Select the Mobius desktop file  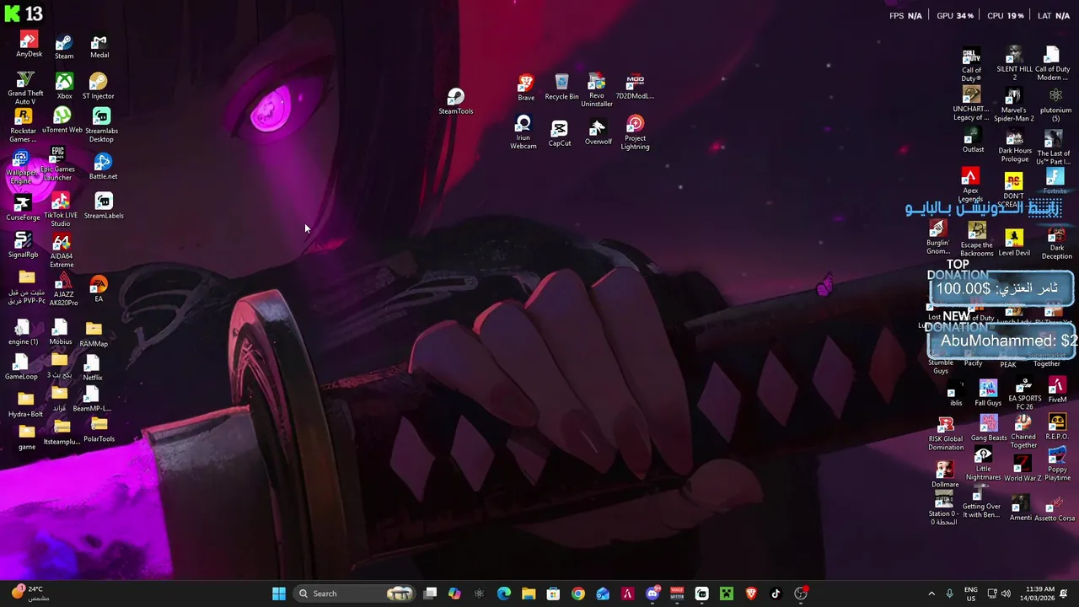(x=61, y=332)
